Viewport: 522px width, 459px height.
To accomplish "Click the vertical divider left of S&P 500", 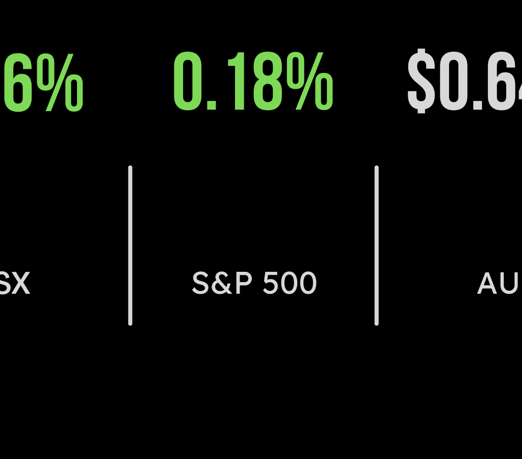I will 130,245.
